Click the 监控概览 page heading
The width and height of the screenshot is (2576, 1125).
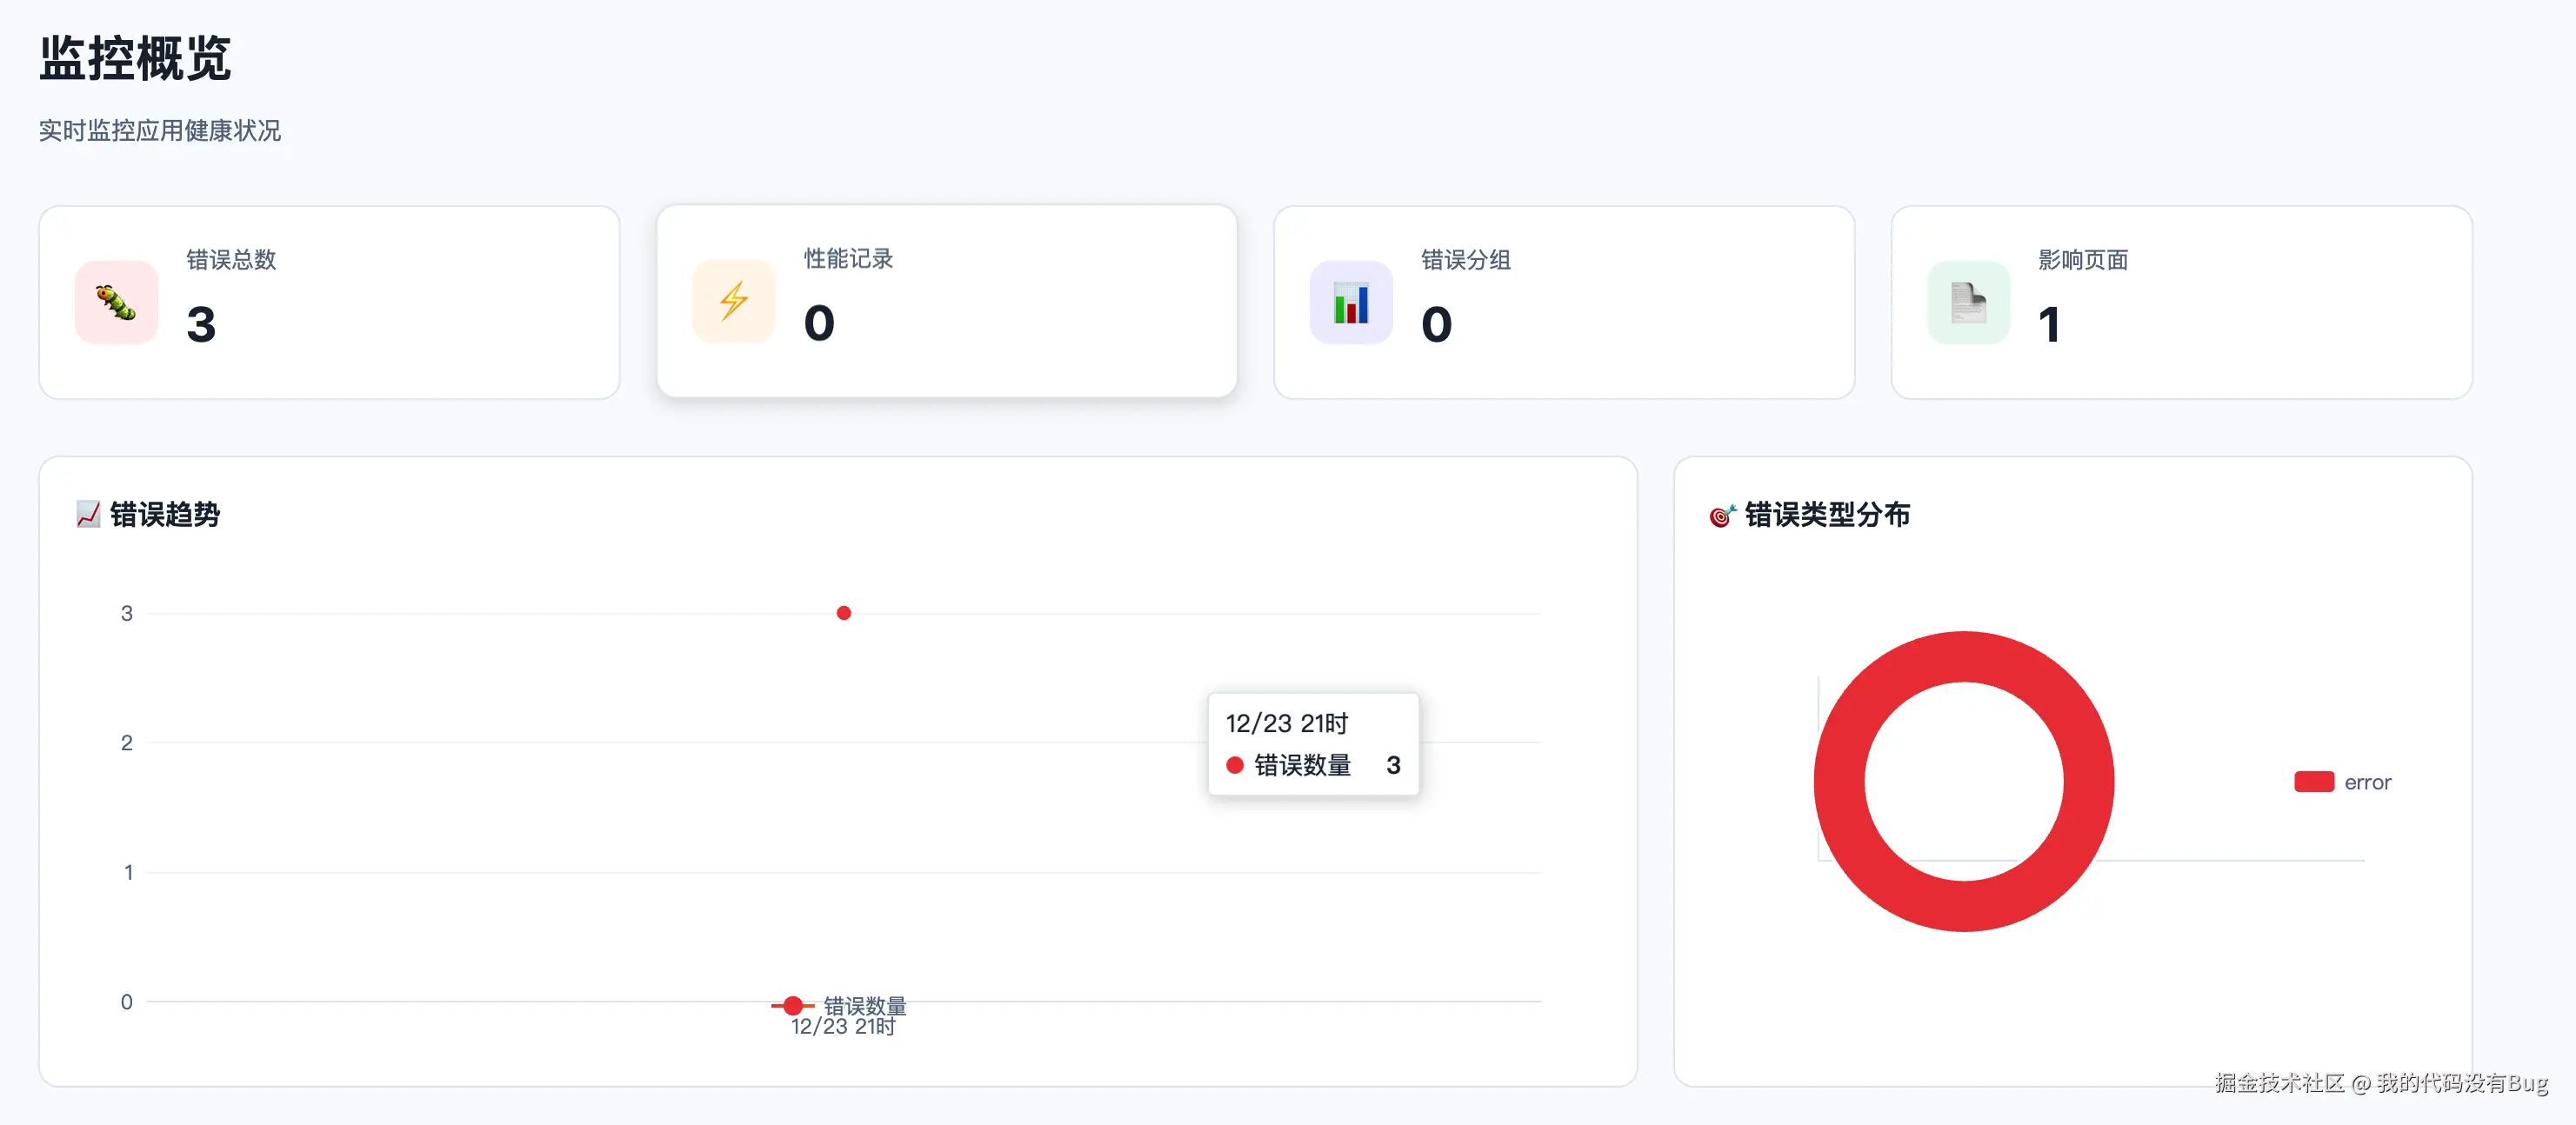coord(135,58)
